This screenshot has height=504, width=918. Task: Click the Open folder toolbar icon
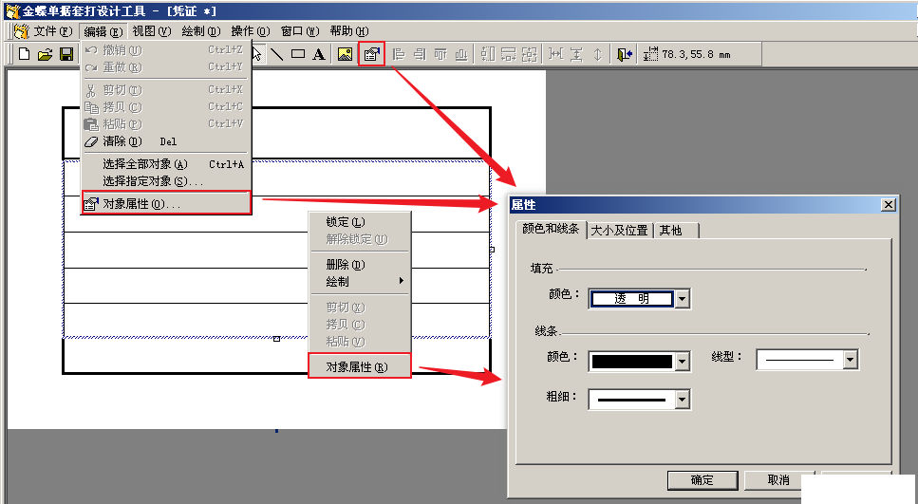tap(45, 54)
